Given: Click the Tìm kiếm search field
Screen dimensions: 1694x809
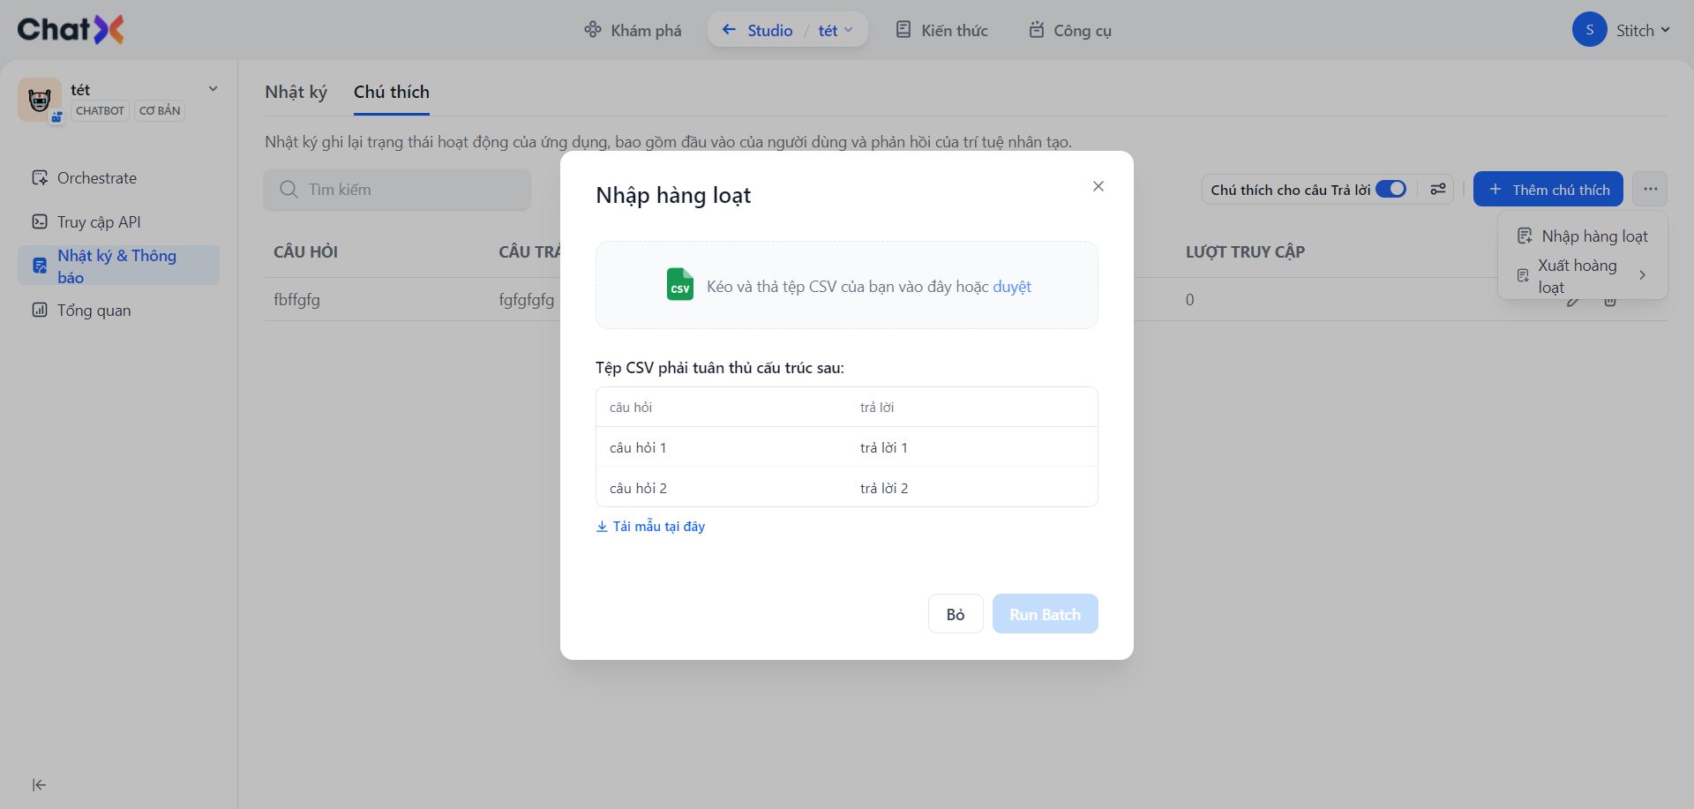Looking at the screenshot, I should coord(397,190).
